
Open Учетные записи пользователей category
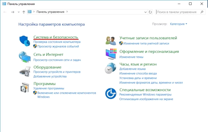148,38
